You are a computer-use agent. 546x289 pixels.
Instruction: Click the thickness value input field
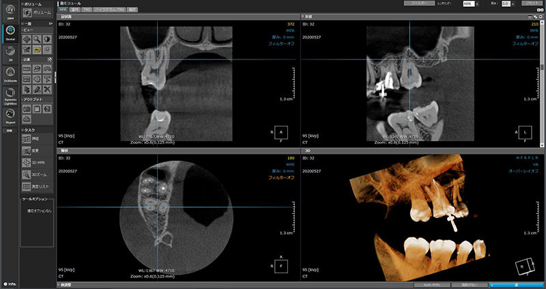pos(506,3)
